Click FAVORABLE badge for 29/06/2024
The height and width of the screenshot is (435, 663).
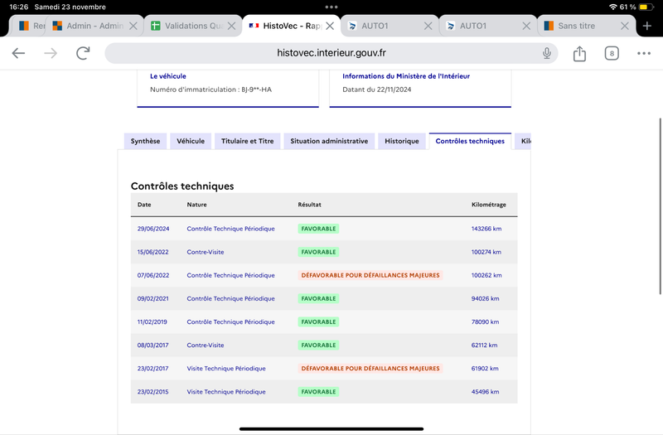tap(318, 229)
